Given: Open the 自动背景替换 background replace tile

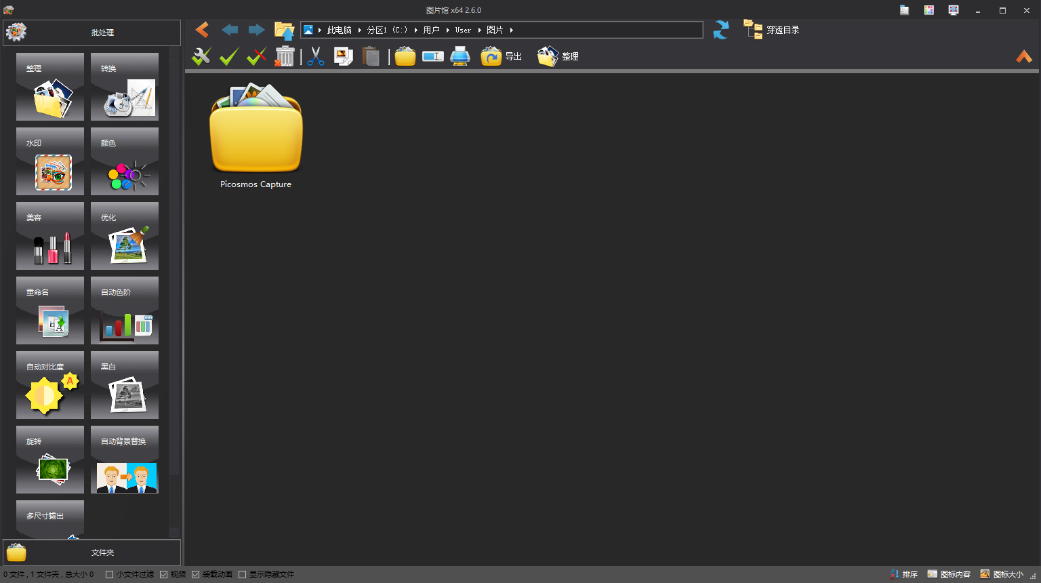Looking at the screenshot, I should (125, 460).
